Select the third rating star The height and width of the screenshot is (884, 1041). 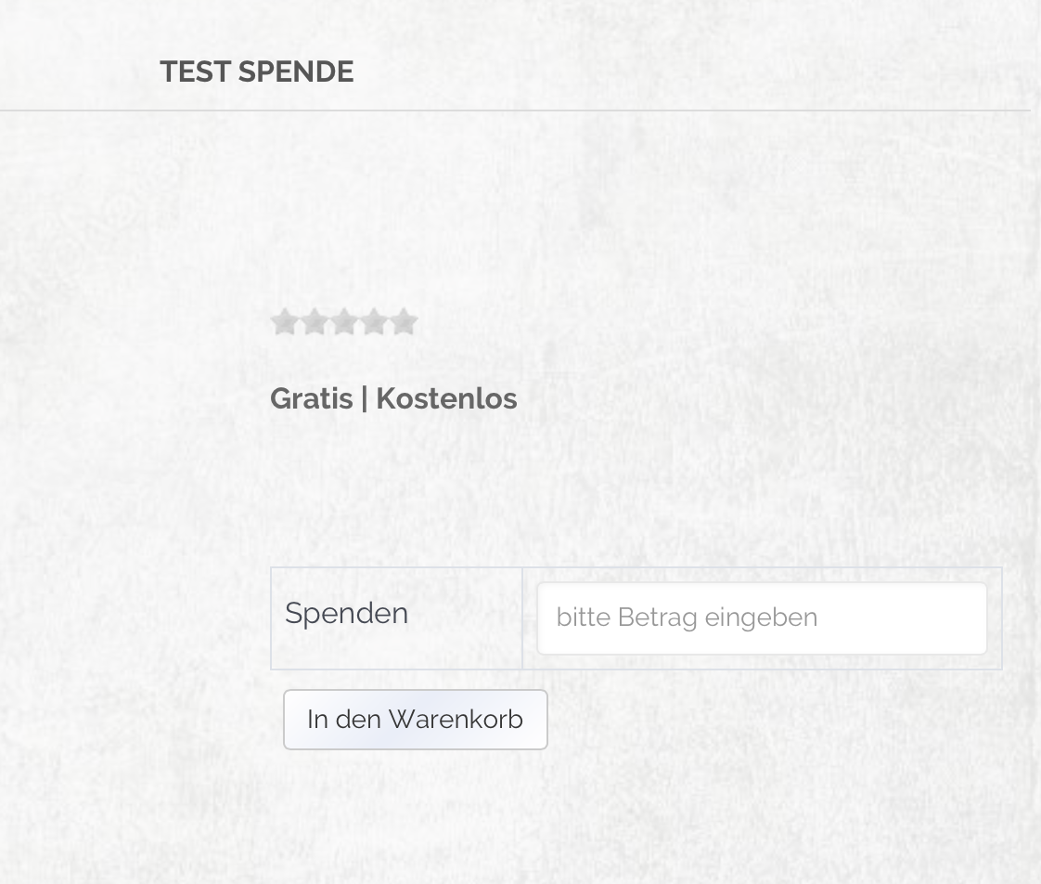tap(344, 322)
